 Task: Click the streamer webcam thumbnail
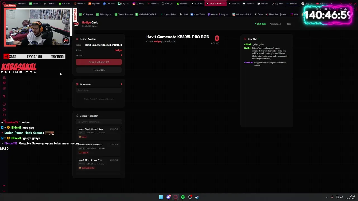38,27
